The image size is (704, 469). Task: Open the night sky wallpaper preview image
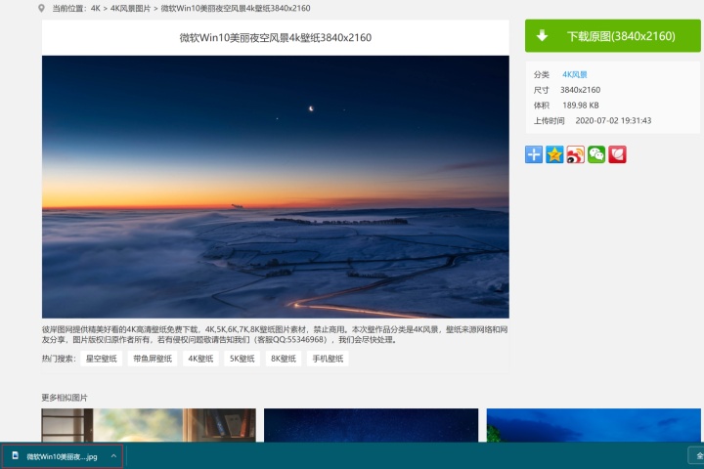click(x=275, y=187)
